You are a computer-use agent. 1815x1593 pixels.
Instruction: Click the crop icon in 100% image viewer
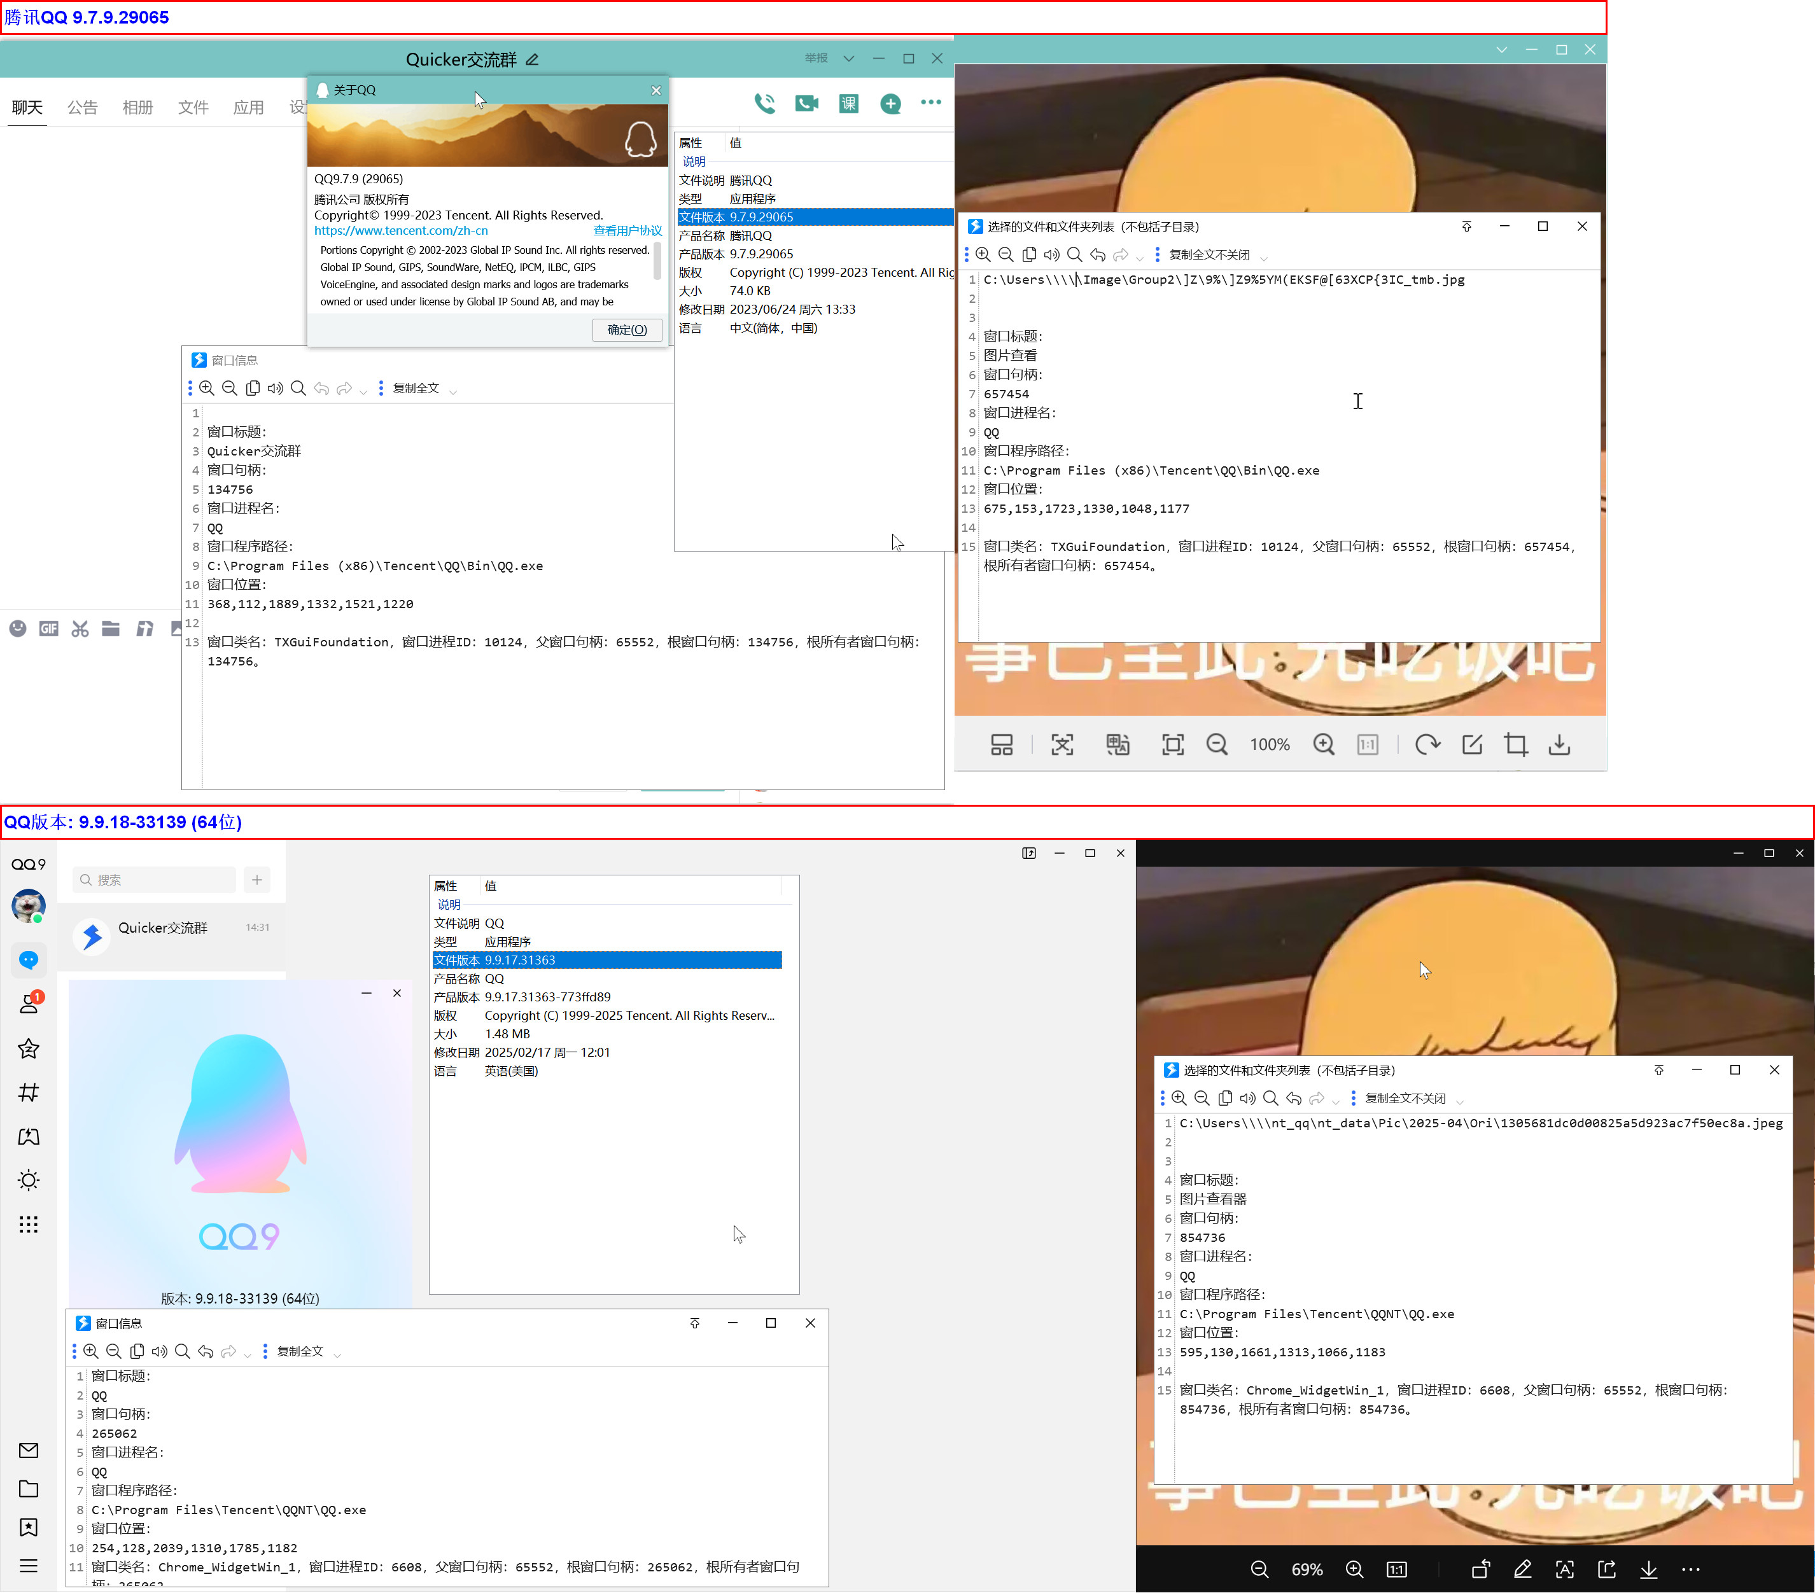coord(1516,744)
